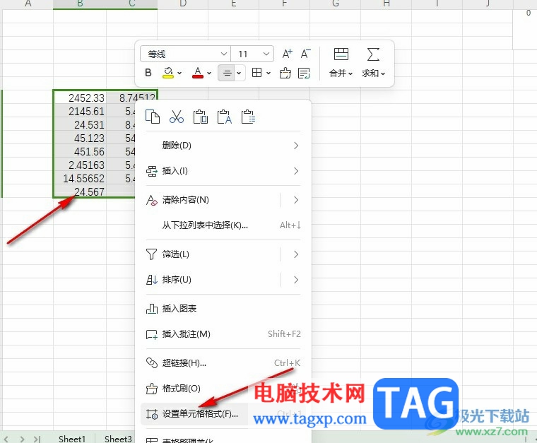Jump to last sheet arrow
The height and width of the screenshot is (443, 537).
(x=37, y=439)
